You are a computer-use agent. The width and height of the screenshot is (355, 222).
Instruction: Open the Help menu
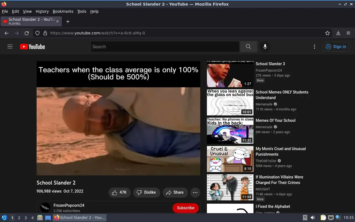tap(94, 11)
